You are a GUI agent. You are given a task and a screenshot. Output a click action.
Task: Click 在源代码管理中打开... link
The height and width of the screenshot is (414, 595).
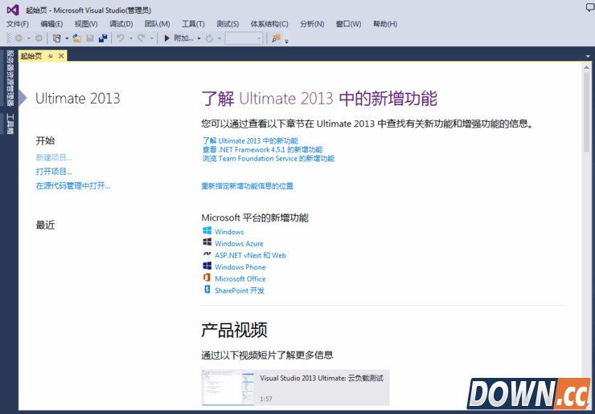click(73, 186)
